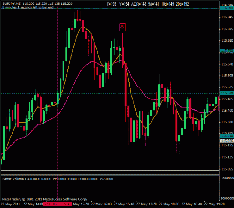Click the 27 May 16:00 time axis label
Screen dimensions: 234x208
tap(101, 204)
